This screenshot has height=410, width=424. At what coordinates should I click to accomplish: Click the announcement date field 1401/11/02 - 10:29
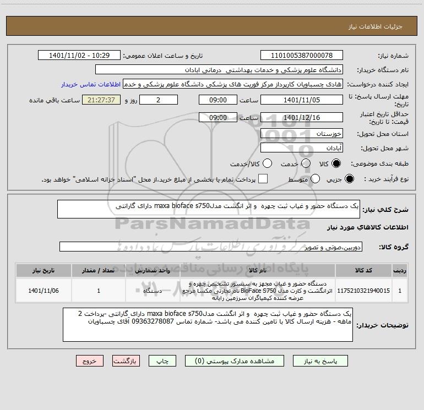click(79, 55)
